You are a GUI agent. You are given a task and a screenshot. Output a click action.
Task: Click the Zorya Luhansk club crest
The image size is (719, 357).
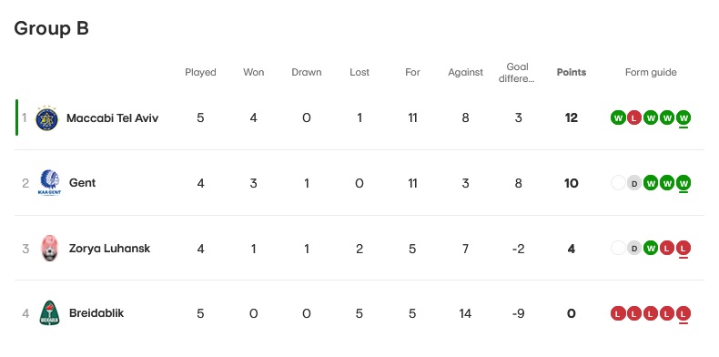click(x=49, y=249)
